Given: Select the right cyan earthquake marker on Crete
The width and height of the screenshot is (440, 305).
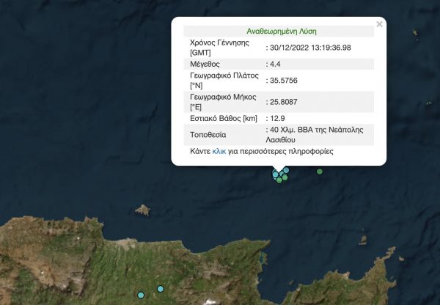Looking at the screenshot, I should [x=161, y=288].
